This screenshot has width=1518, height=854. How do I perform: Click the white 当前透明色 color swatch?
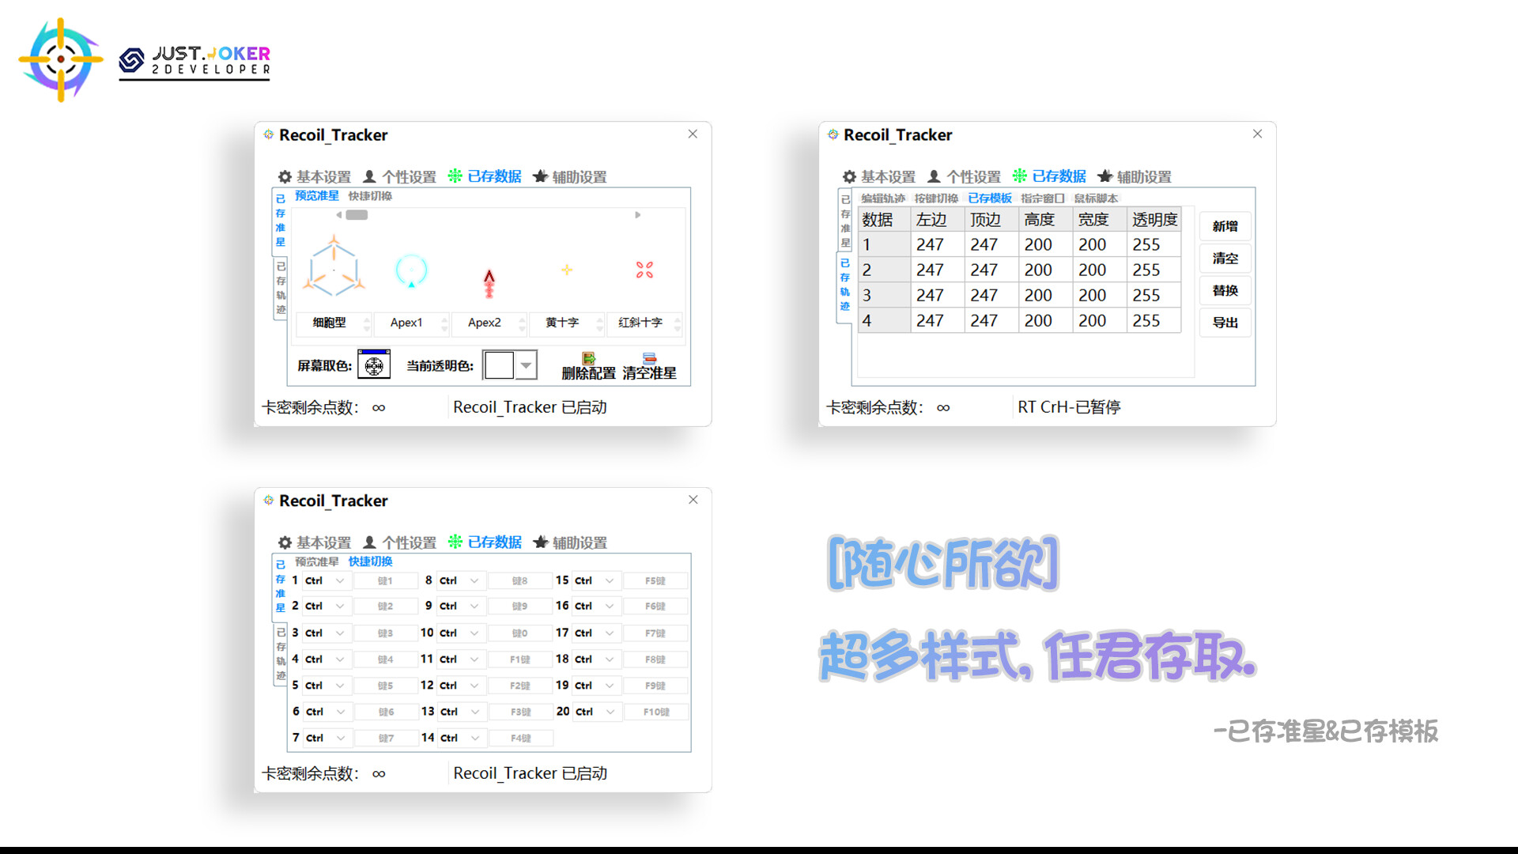click(500, 365)
